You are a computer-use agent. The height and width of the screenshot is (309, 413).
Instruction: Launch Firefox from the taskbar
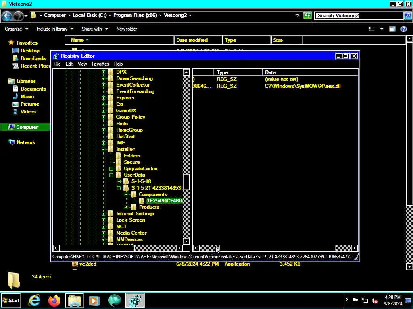(x=54, y=300)
